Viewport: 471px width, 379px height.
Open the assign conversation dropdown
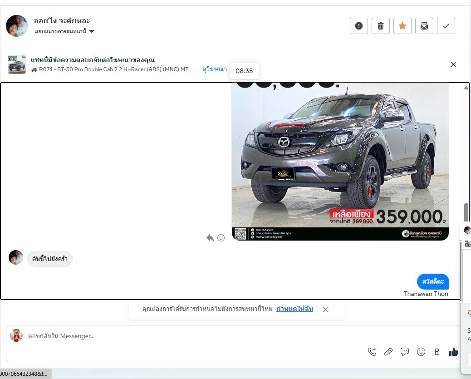pos(64,31)
